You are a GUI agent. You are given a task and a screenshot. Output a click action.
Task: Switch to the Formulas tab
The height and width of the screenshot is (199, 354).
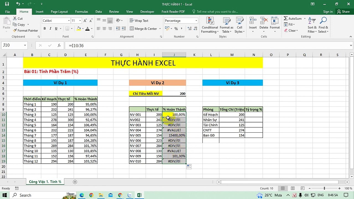[x=82, y=12]
